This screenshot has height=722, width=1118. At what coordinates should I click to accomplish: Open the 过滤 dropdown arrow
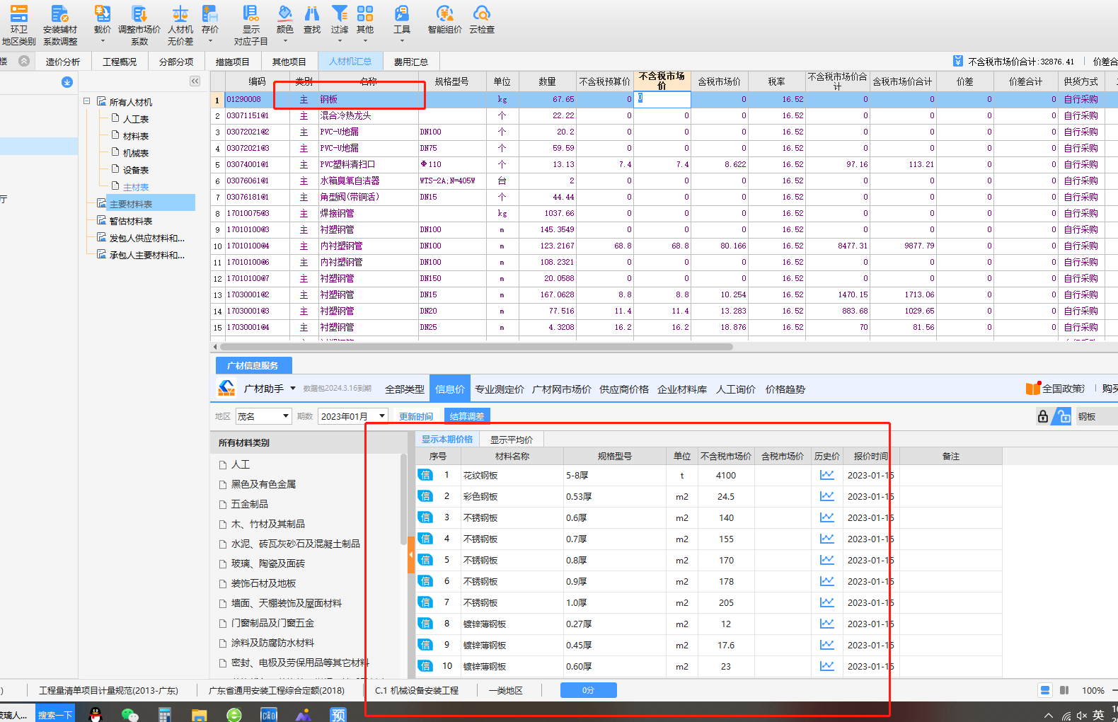click(x=340, y=41)
